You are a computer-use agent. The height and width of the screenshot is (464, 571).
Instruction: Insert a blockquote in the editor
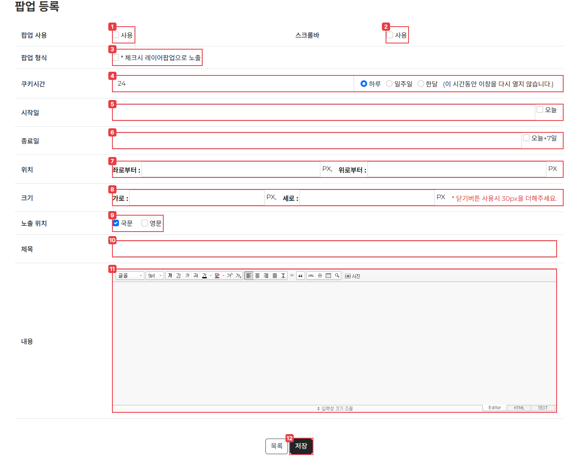pyautogui.click(x=300, y=276)
